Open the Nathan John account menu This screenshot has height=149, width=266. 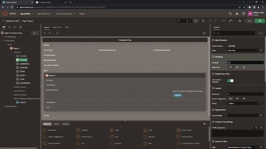coord(256,14)
